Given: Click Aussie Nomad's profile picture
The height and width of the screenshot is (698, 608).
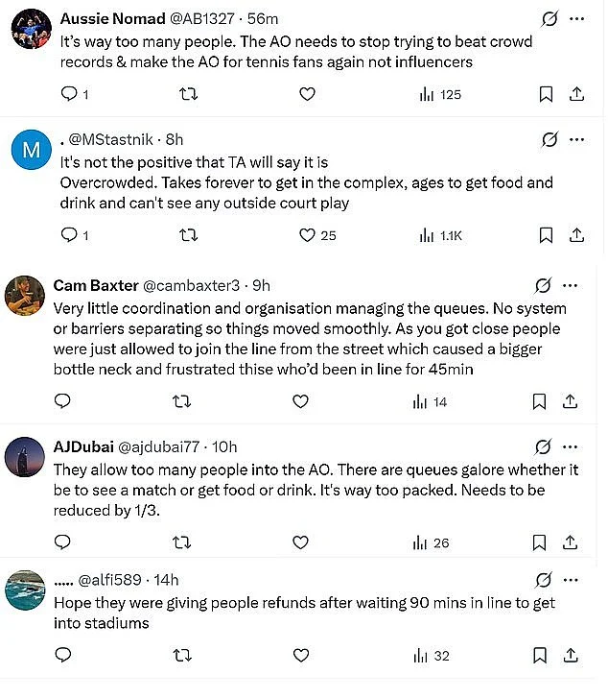Looking at the screenshot, I should 30,30.
